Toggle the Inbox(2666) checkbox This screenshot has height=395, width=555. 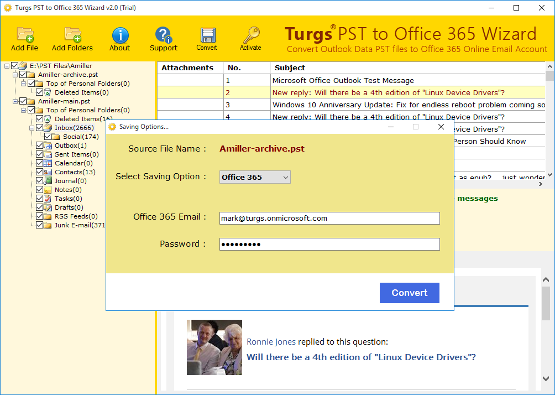pyautogui.click(x=40, y=128)
